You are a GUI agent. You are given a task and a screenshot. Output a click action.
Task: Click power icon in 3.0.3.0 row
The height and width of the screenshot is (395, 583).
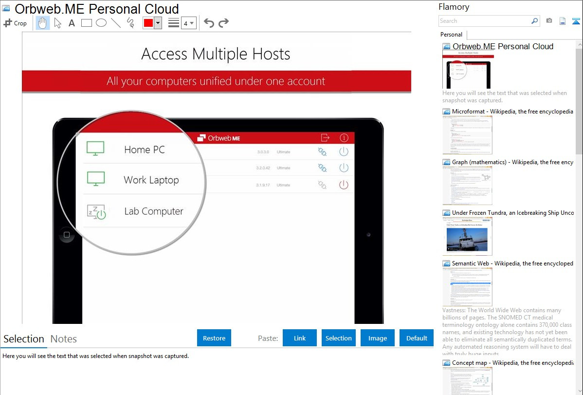[344, 151]
